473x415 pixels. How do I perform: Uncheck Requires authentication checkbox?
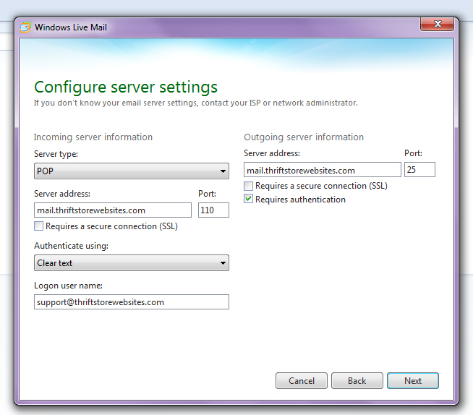tap(248, 199)
